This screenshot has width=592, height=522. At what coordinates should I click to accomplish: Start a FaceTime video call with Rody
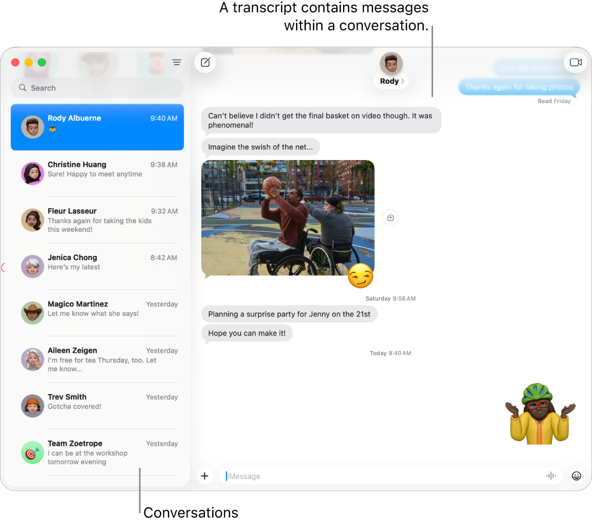(576, 62)
